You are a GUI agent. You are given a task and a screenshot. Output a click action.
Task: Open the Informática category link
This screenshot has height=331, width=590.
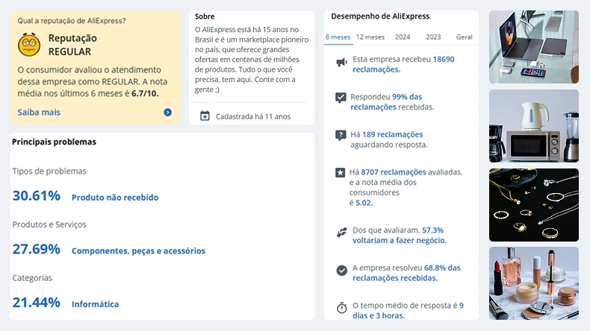95,304
